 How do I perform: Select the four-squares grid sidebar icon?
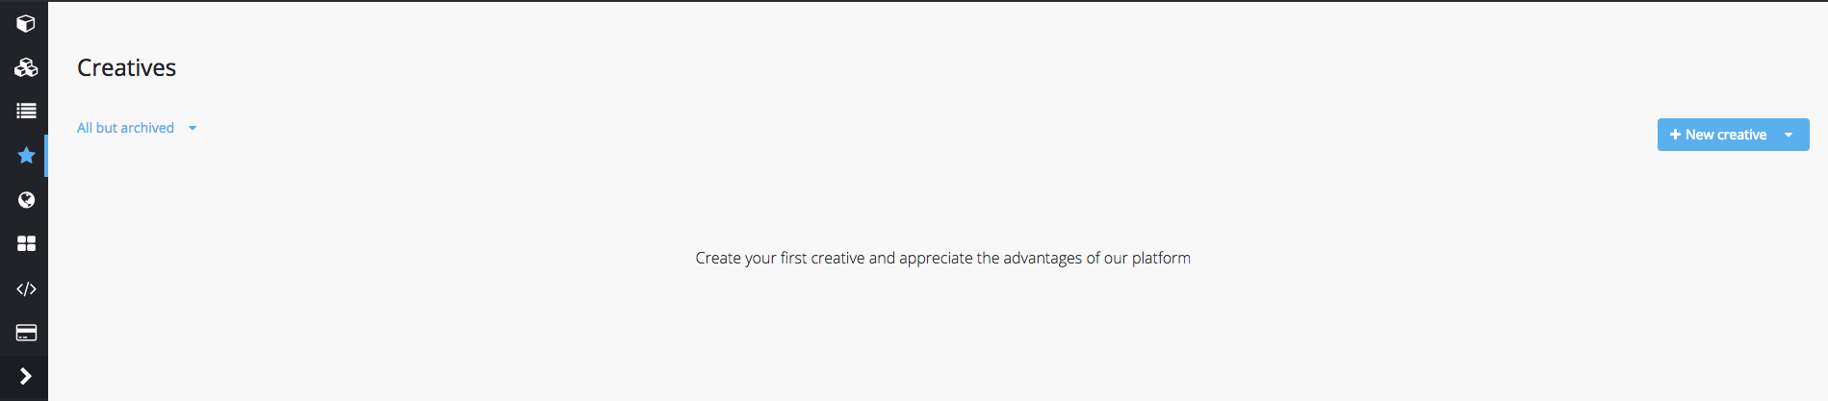(x=26, y=243)
